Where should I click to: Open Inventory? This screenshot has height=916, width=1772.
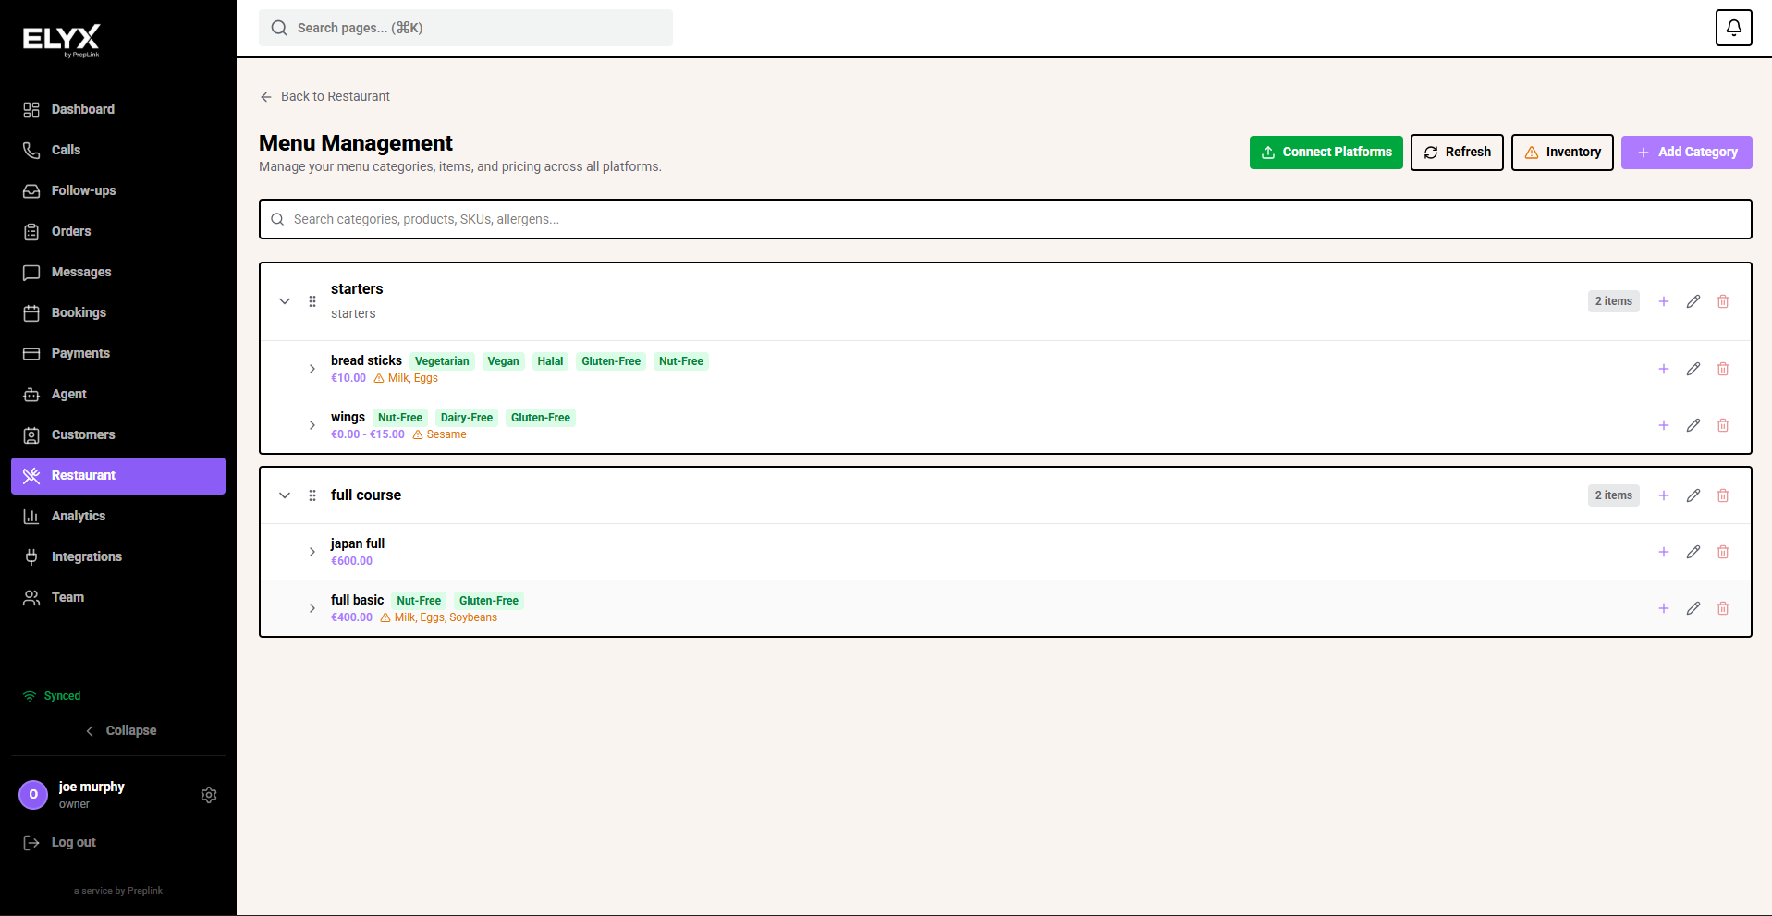click(x=1562, y=153)
